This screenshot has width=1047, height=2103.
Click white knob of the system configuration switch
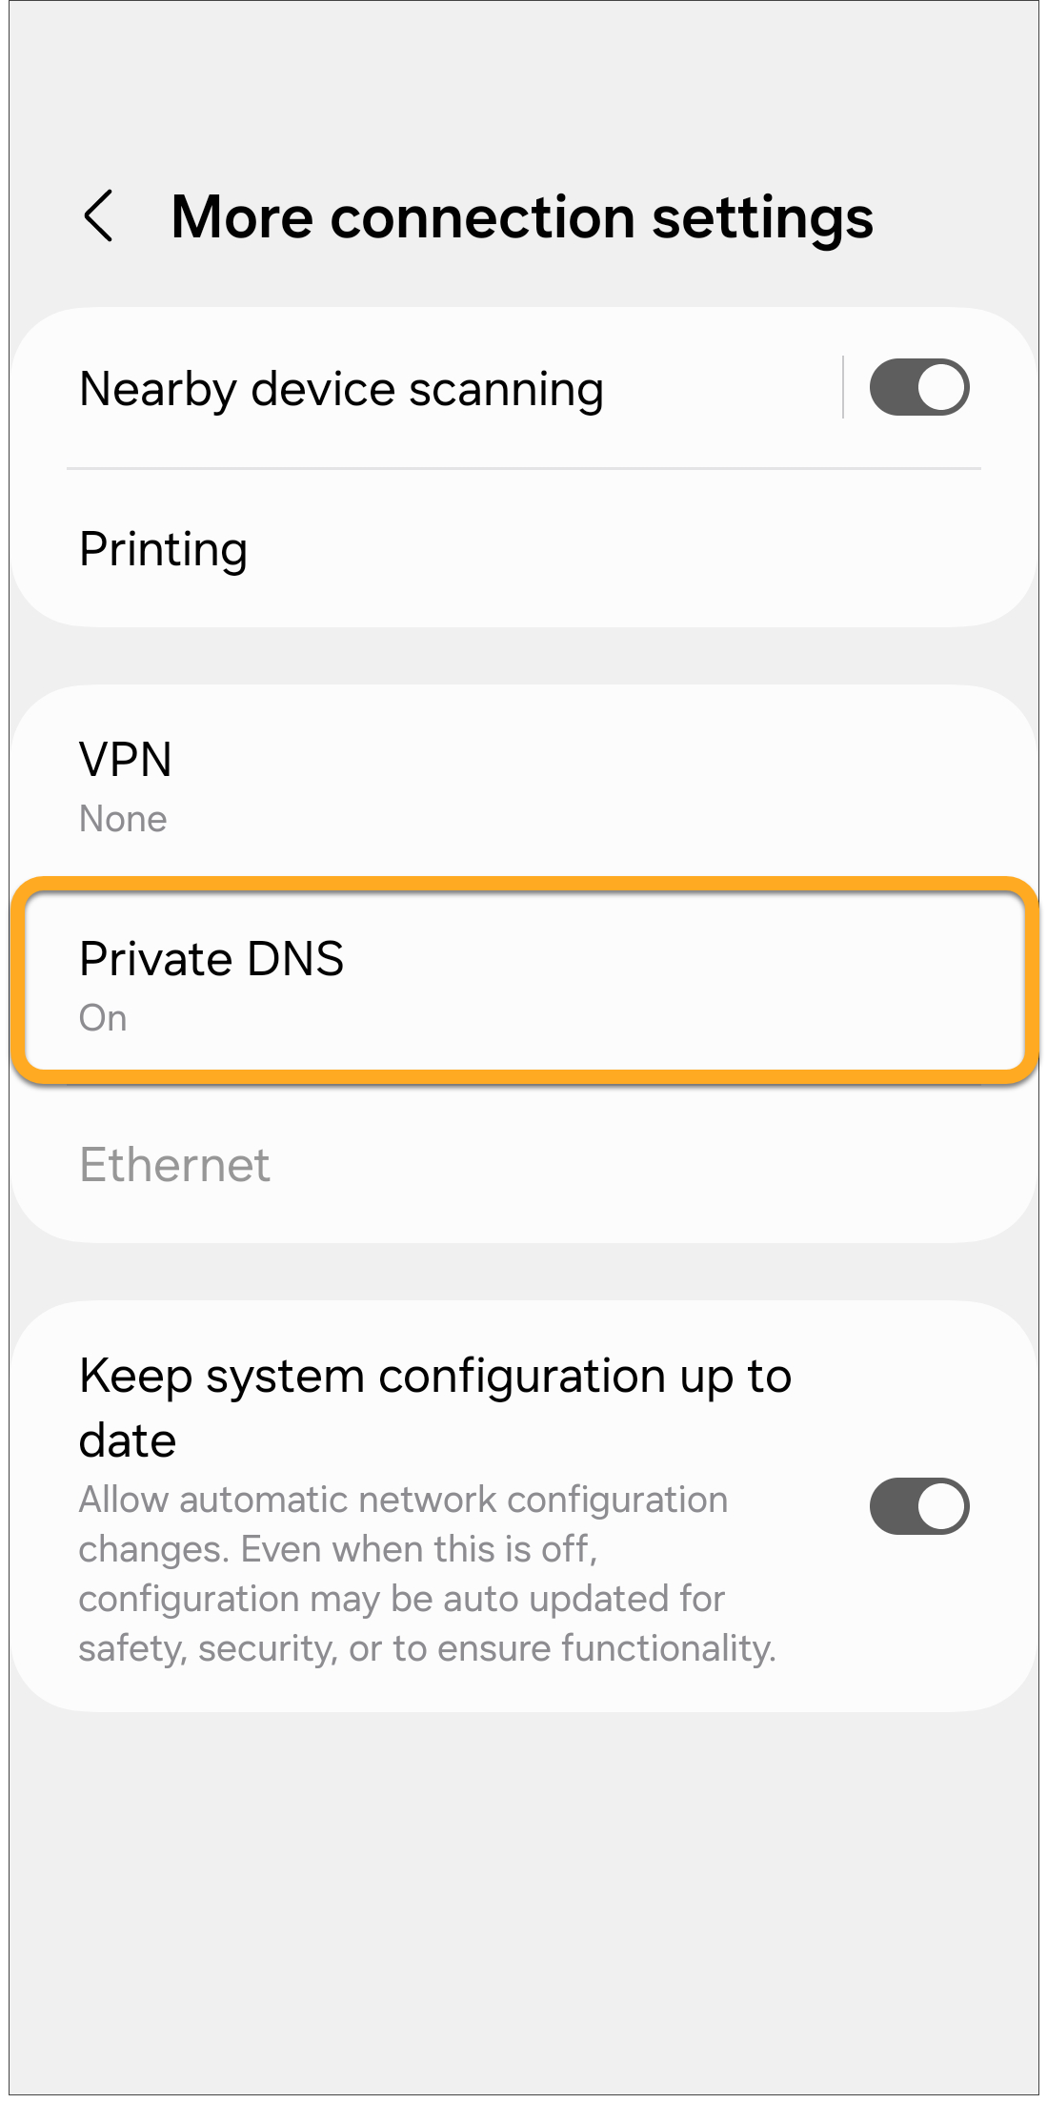tap(941, 1506)
